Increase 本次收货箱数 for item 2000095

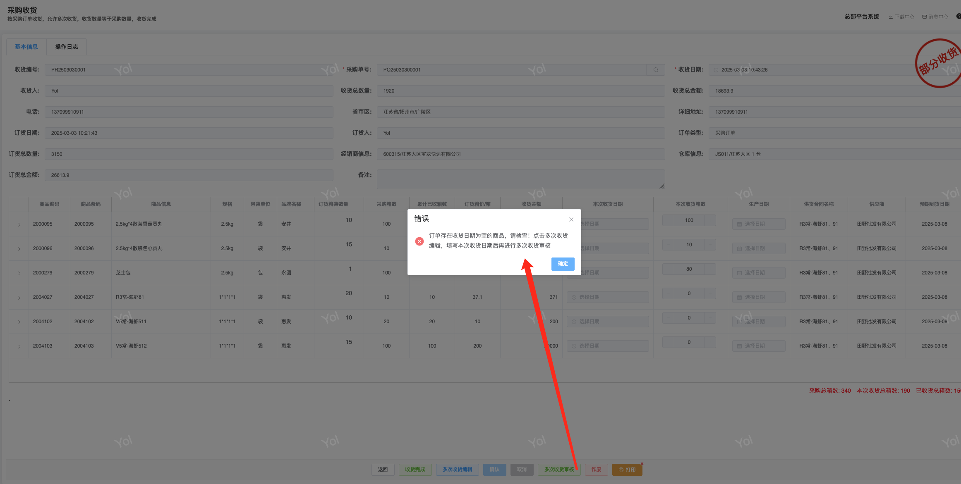point(710,220)
